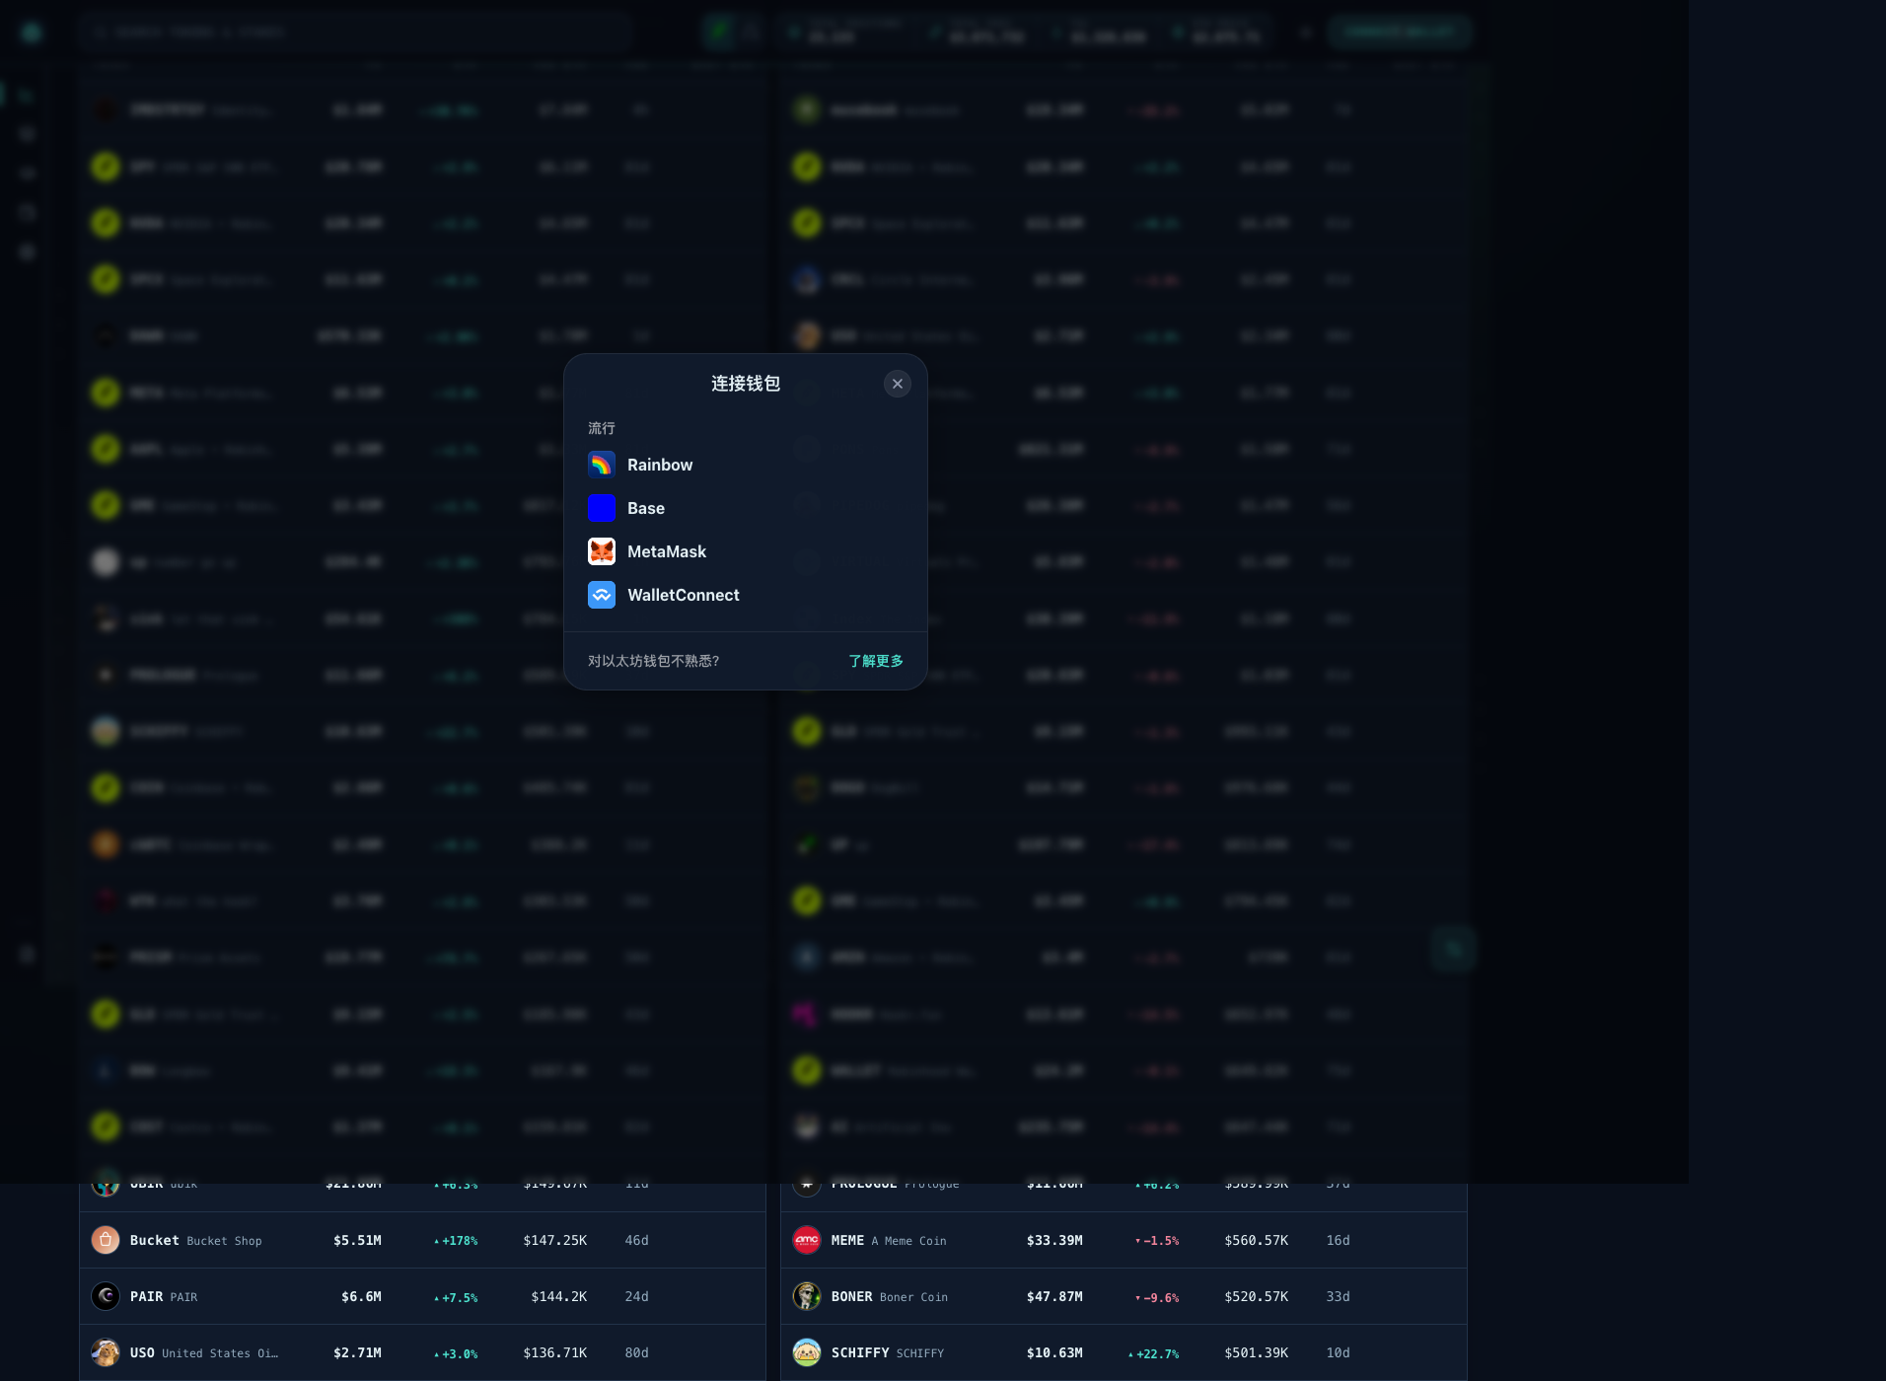Click the $520.57K value
This screenshot has height=1381, width=1886.
pos(1257,1297)
